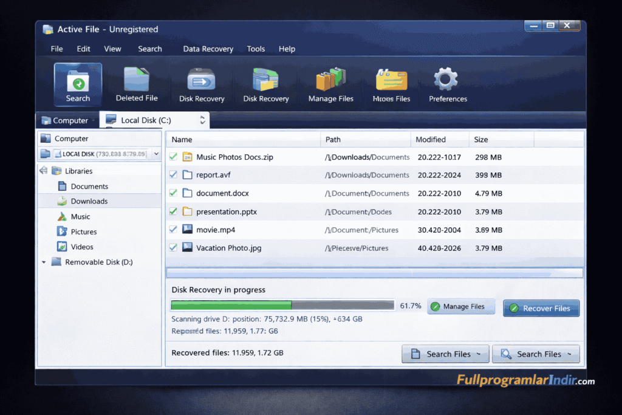Deselect the Vacation Photo.jpg entry
Image resolution: width=622 pixels, height=415 pixels.
(x=173, y=248)
